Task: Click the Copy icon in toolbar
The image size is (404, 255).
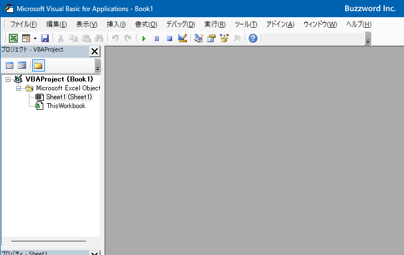Action: coord(73,38)
